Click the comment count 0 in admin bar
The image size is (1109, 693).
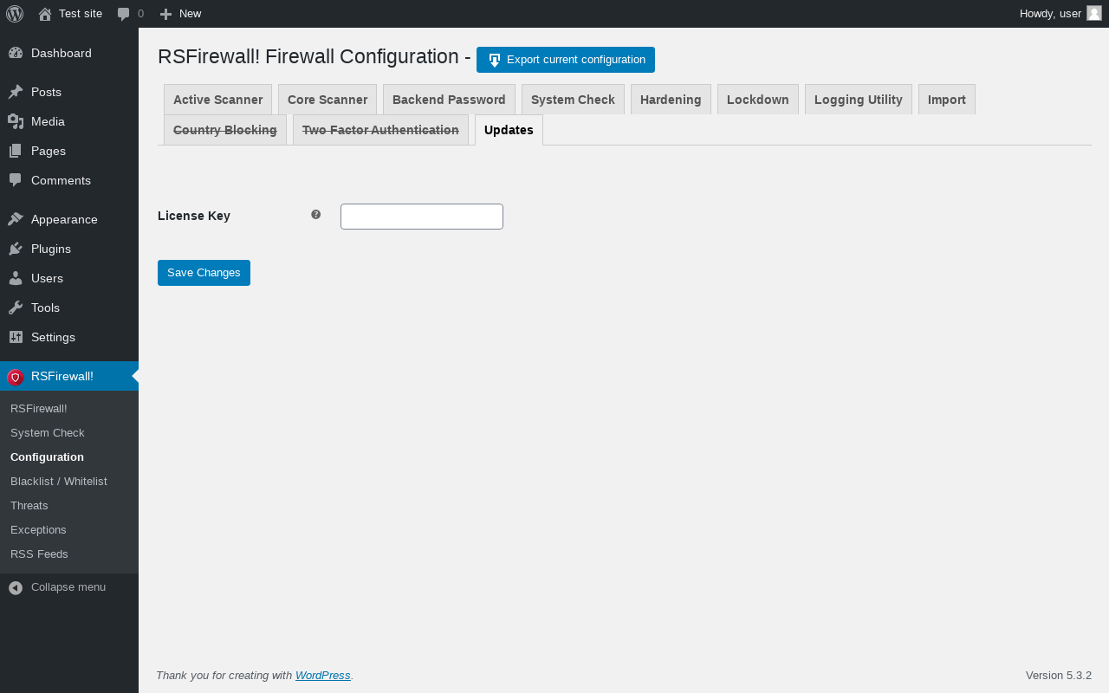[141, 14]
